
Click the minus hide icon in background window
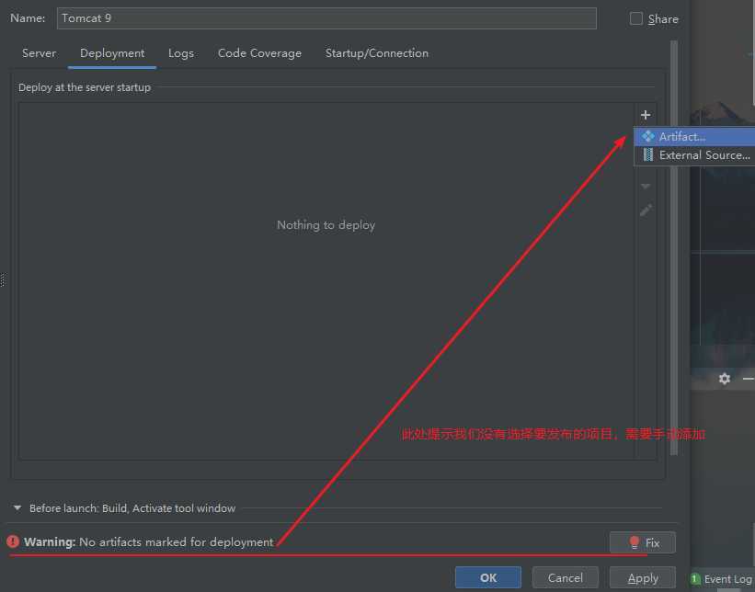pos(749,380)
